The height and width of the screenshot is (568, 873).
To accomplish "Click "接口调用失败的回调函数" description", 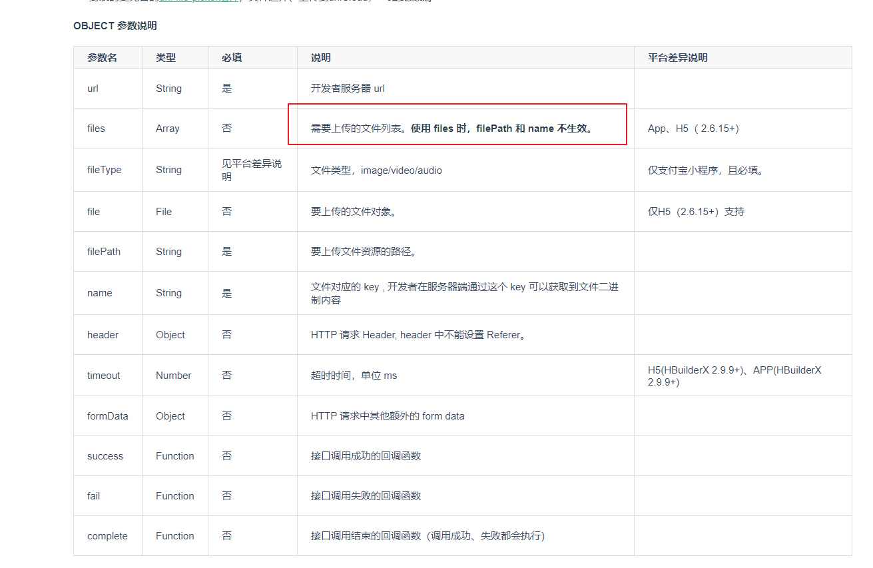I will [x=366, y=496].
